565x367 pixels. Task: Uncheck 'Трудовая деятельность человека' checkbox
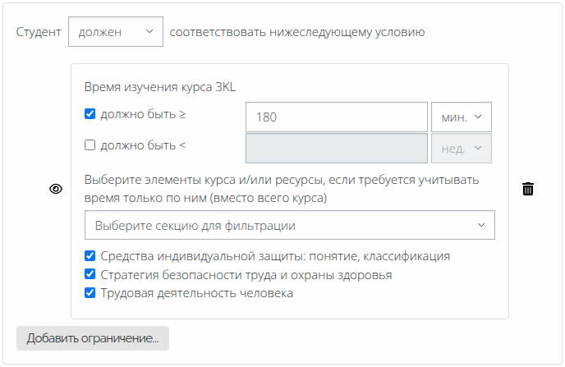coord(90,292)
